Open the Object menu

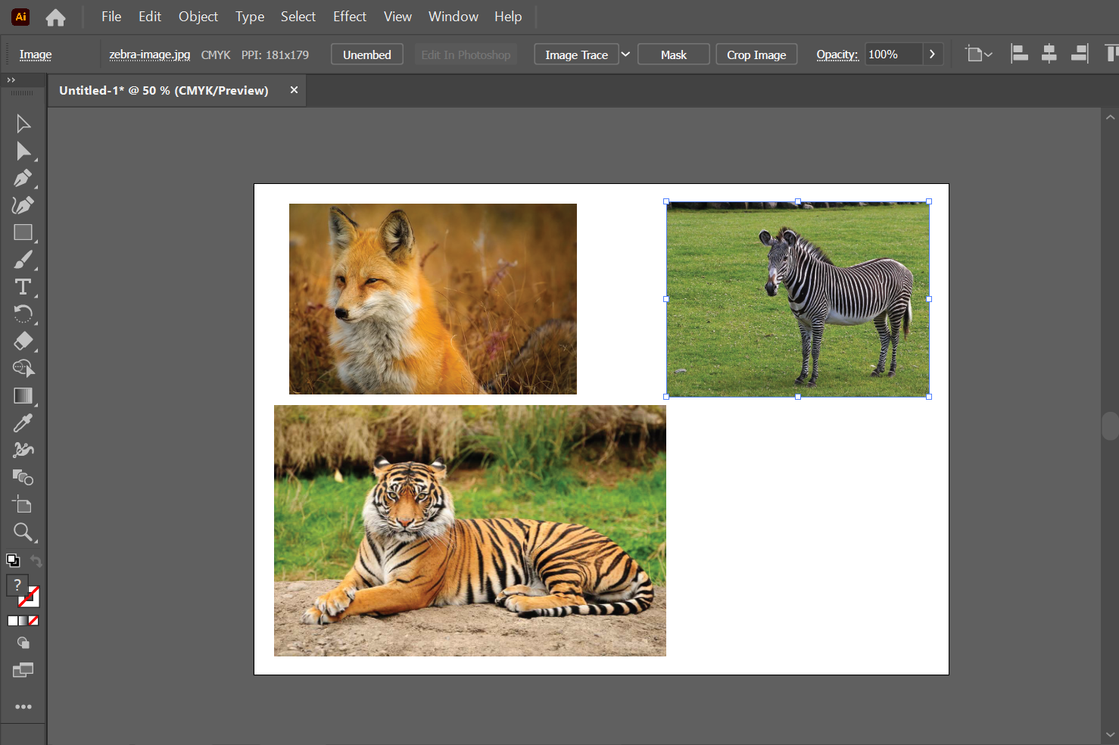click(x=198, y=17)
